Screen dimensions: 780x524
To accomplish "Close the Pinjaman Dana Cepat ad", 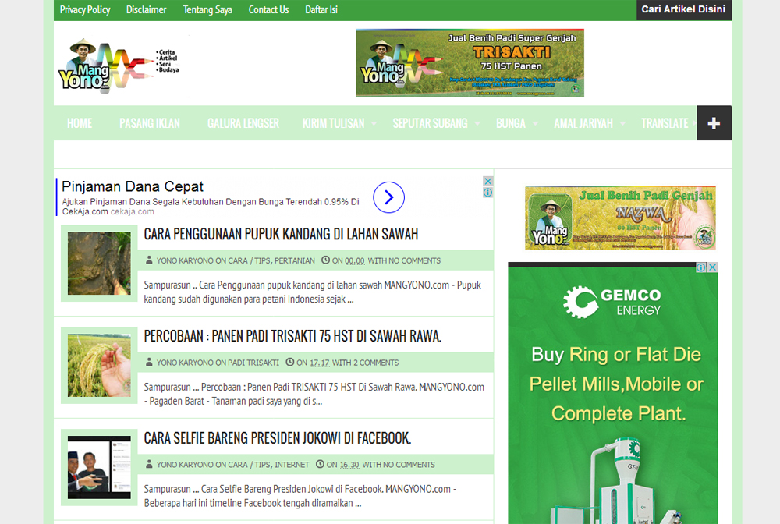I will click(488, 182).
